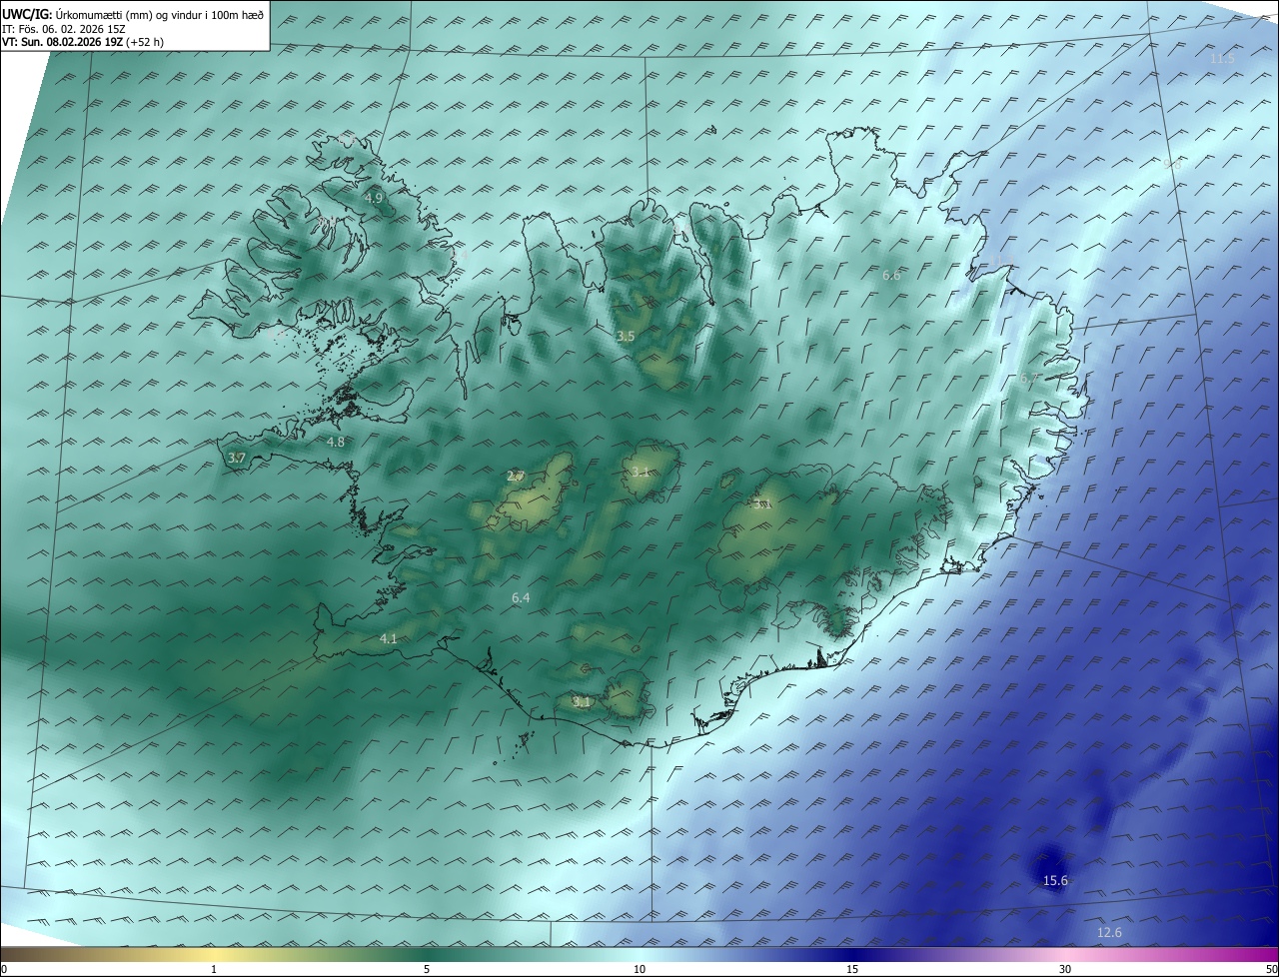Viewport: 1279px width, 977px height.
Task: Click the 3.7 value on the map
Action: (236, 458)
